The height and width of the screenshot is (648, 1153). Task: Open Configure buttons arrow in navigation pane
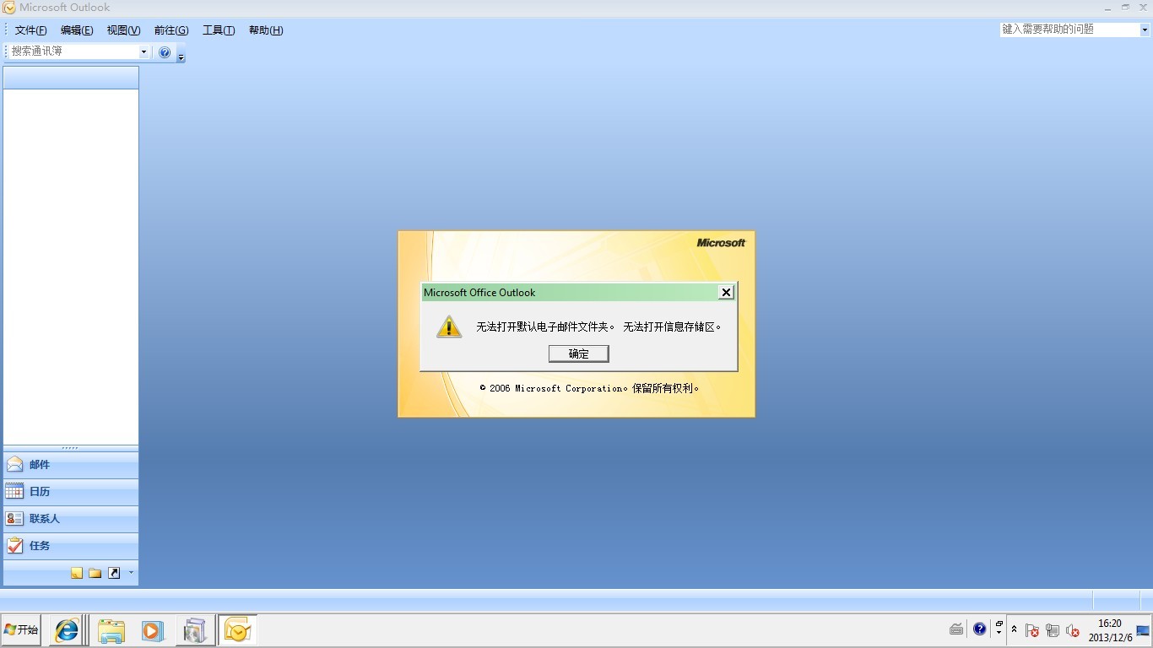click(x=131, y=573)
